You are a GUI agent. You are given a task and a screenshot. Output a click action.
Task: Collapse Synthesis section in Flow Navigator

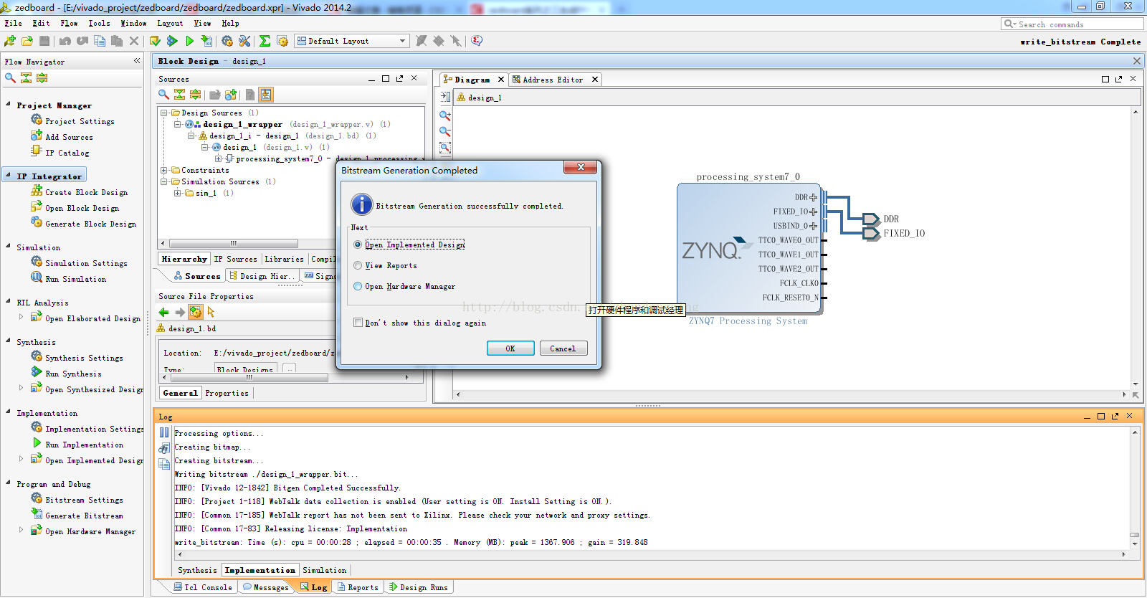click(8, 341)
